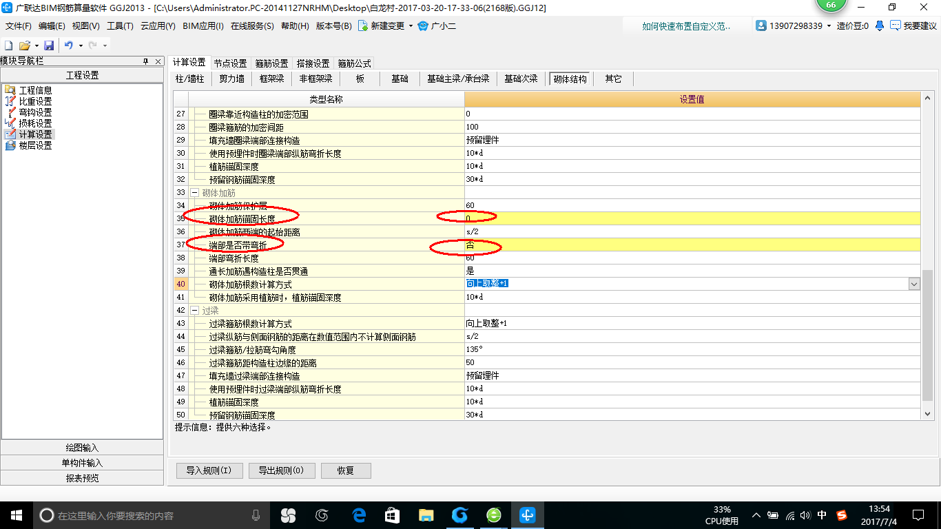Click the Undo arrow icon
This screenshot has height=529, width=941.
point(68,45)
